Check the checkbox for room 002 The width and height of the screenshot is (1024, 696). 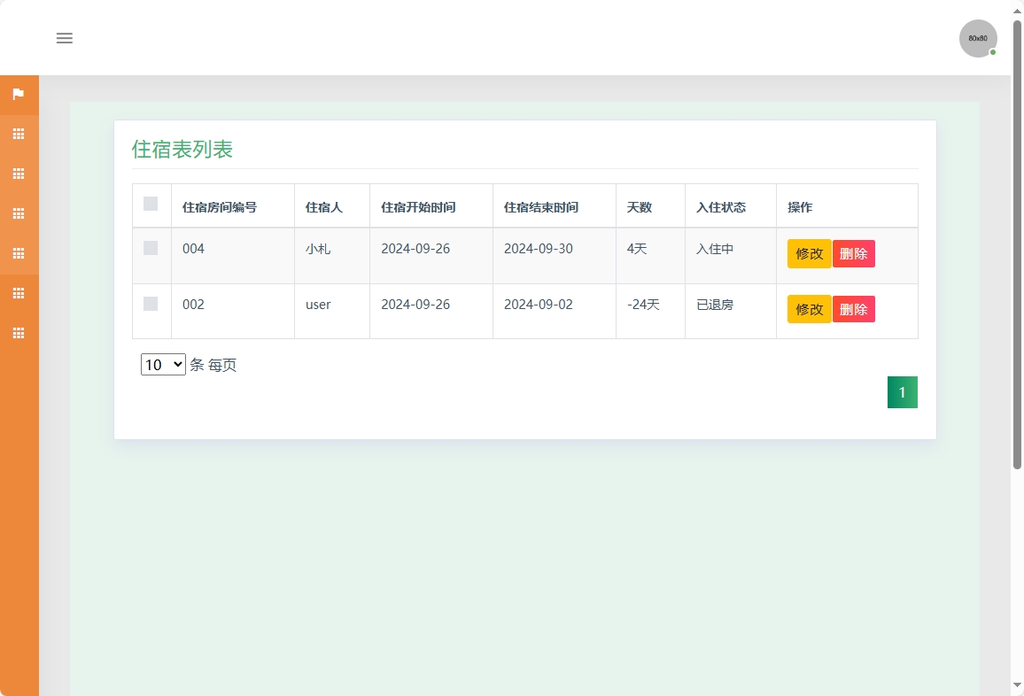pyautogui.click(x=151, y=304)
